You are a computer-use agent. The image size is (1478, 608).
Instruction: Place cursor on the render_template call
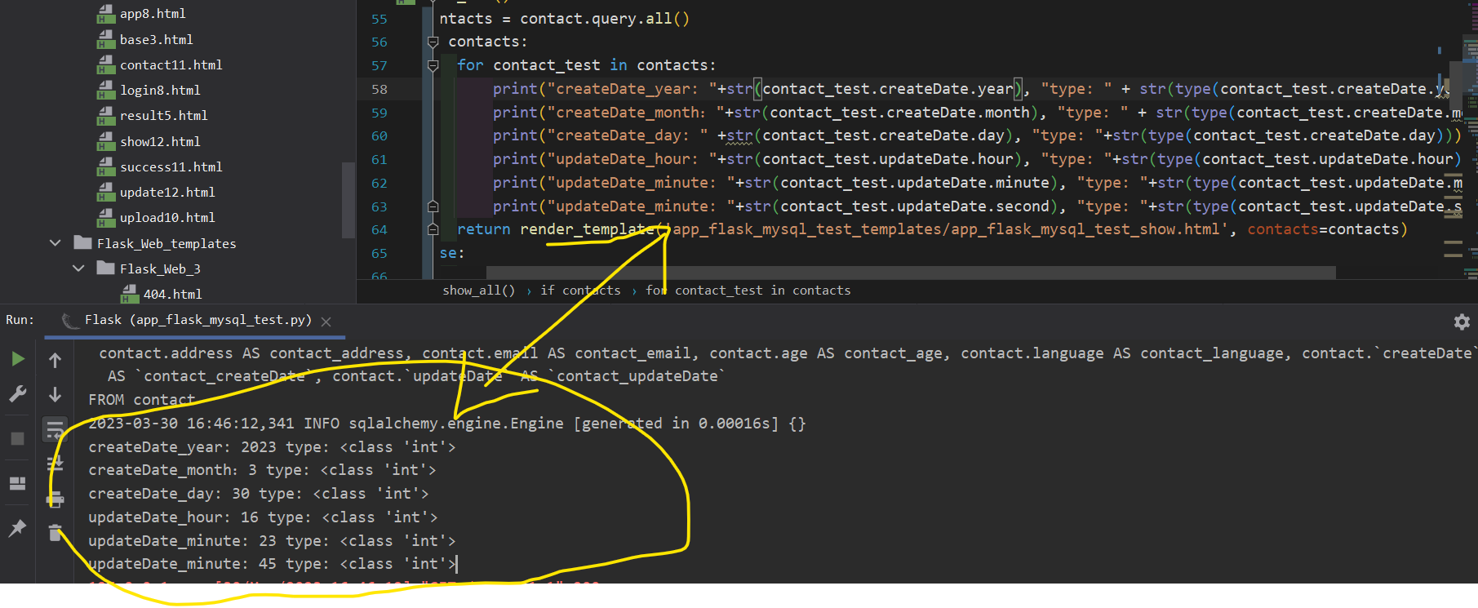[x=587, y=229]
